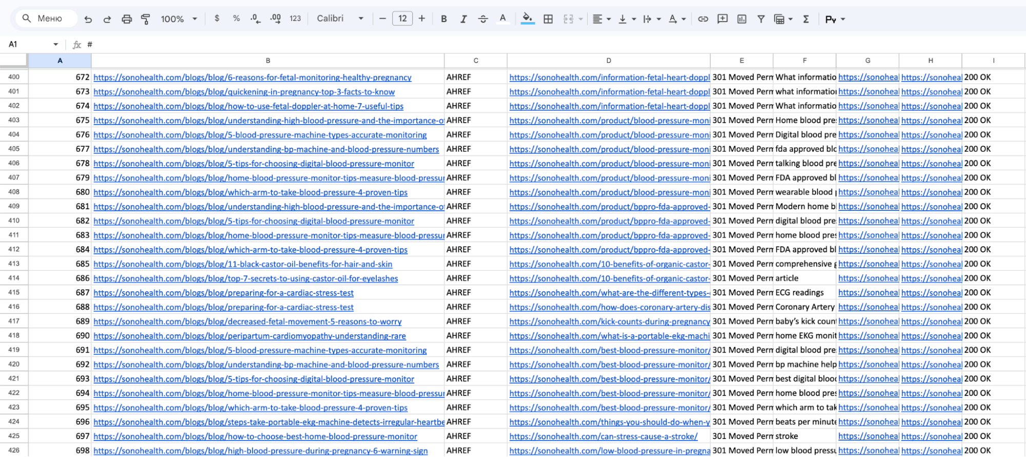Open the borders tool
1026x457 pixels.
pos(548,19)
